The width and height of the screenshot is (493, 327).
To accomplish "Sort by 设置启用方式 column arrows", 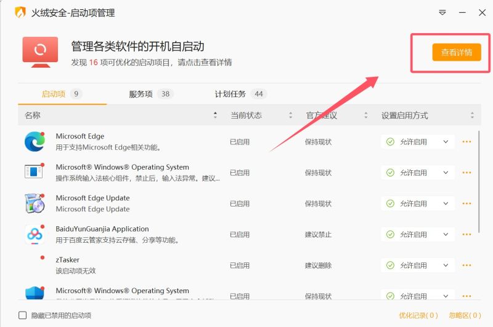I will pyautogui.click(x=472, y=115).
